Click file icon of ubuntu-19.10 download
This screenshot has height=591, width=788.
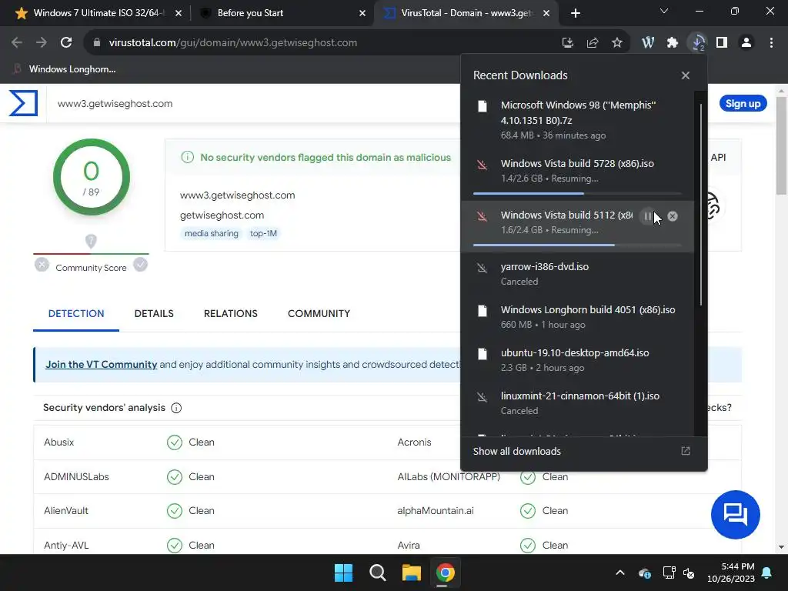coord(482,354)
